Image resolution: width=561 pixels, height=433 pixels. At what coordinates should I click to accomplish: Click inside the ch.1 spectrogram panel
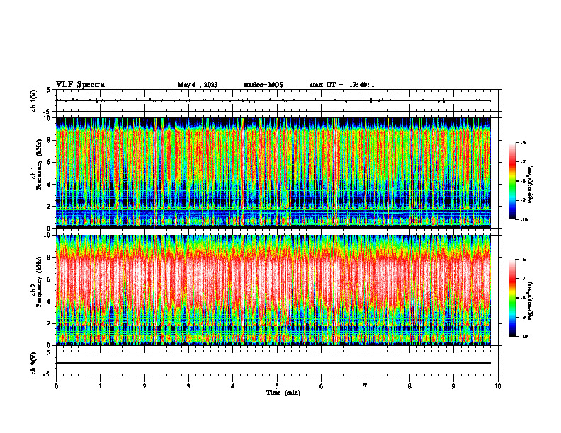[x=273, y=173]
